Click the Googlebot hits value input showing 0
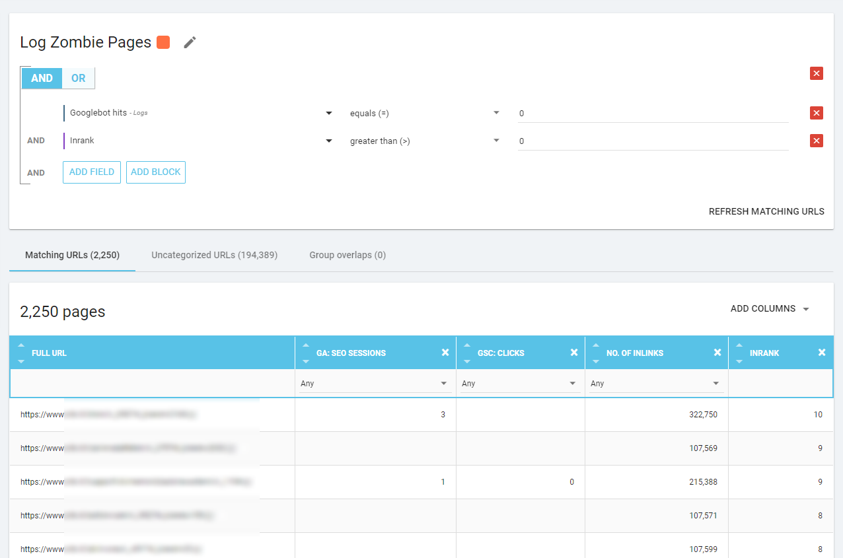Screen dimensions: 843x558 [x=653, y=113]
